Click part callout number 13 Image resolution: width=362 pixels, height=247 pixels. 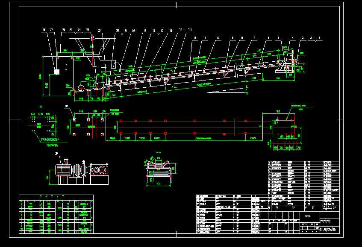coord(190,30)
